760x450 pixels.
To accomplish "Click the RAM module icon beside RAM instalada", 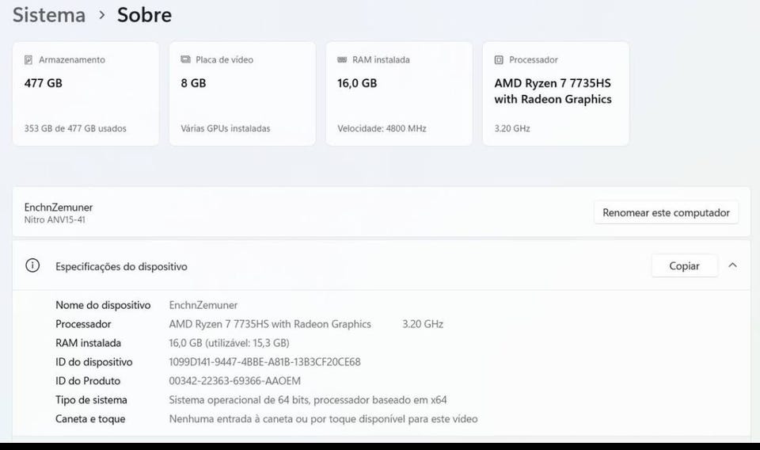I will [x=342, y=59].
